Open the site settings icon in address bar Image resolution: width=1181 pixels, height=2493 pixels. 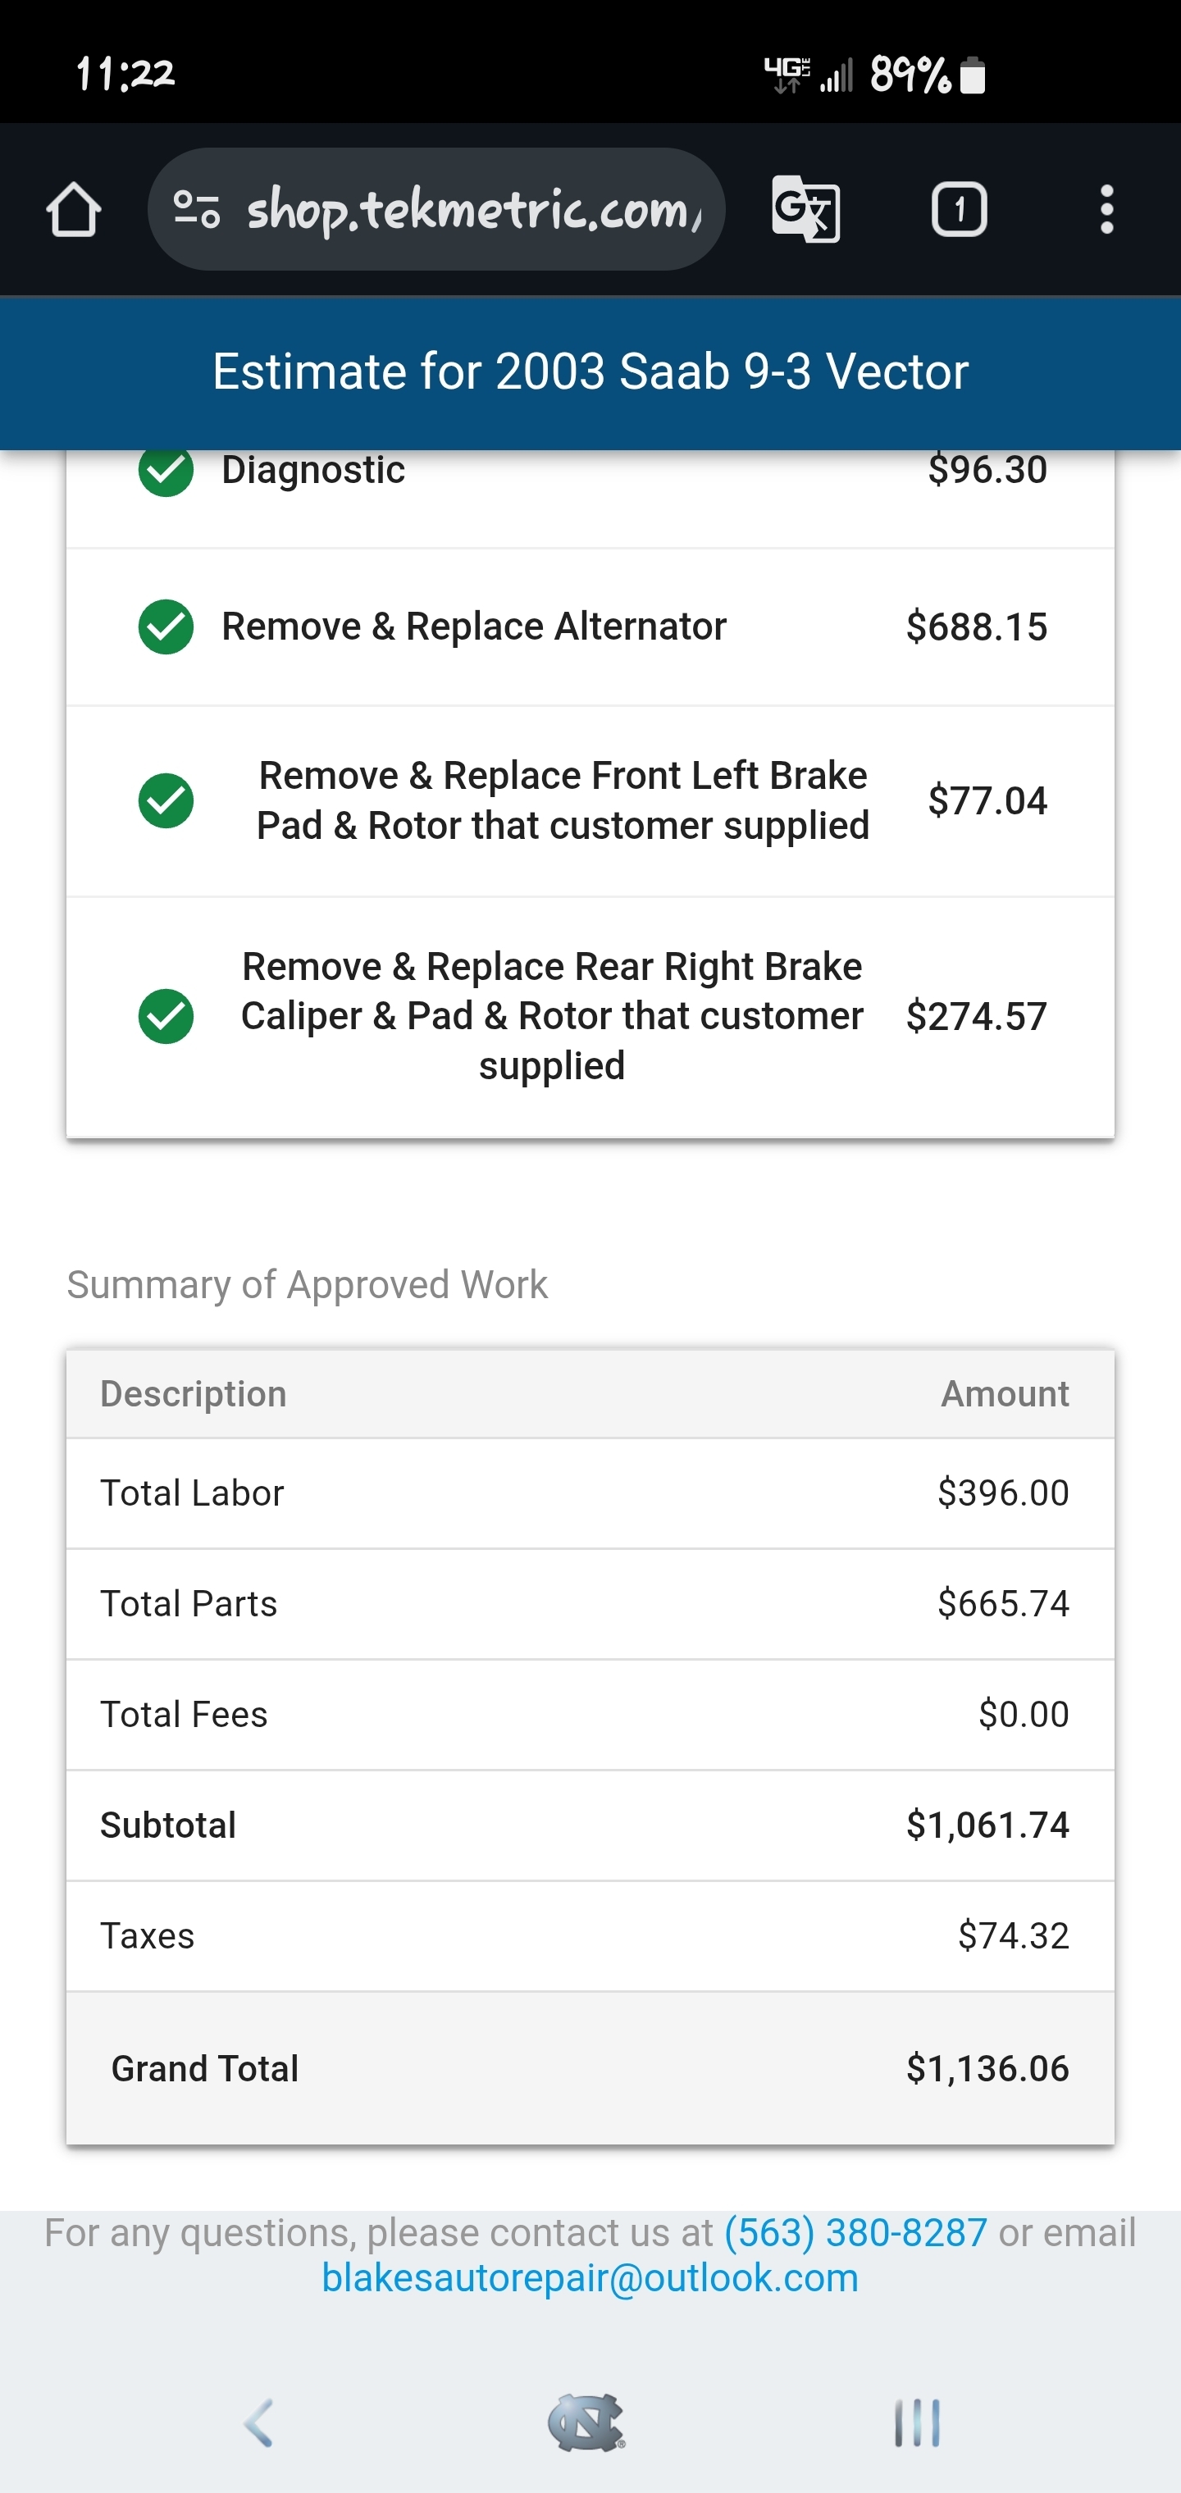pos(197,209)
